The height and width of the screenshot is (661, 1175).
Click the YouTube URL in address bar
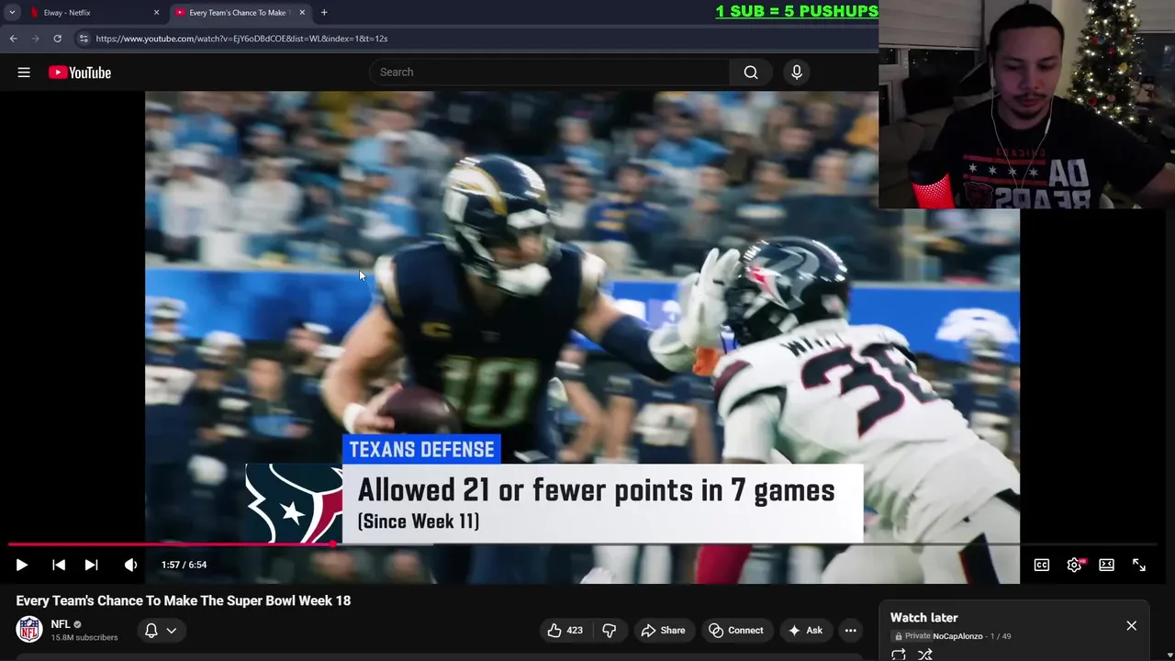pyautogui.click(x=241, y=39)
